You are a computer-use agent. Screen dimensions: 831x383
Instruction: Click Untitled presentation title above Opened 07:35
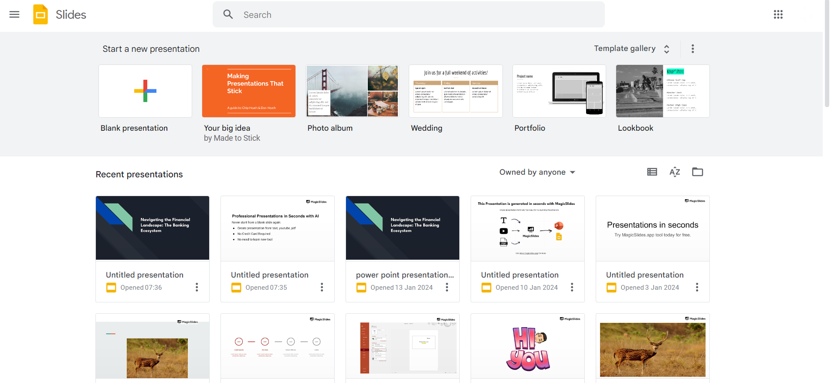click(270, 275)
